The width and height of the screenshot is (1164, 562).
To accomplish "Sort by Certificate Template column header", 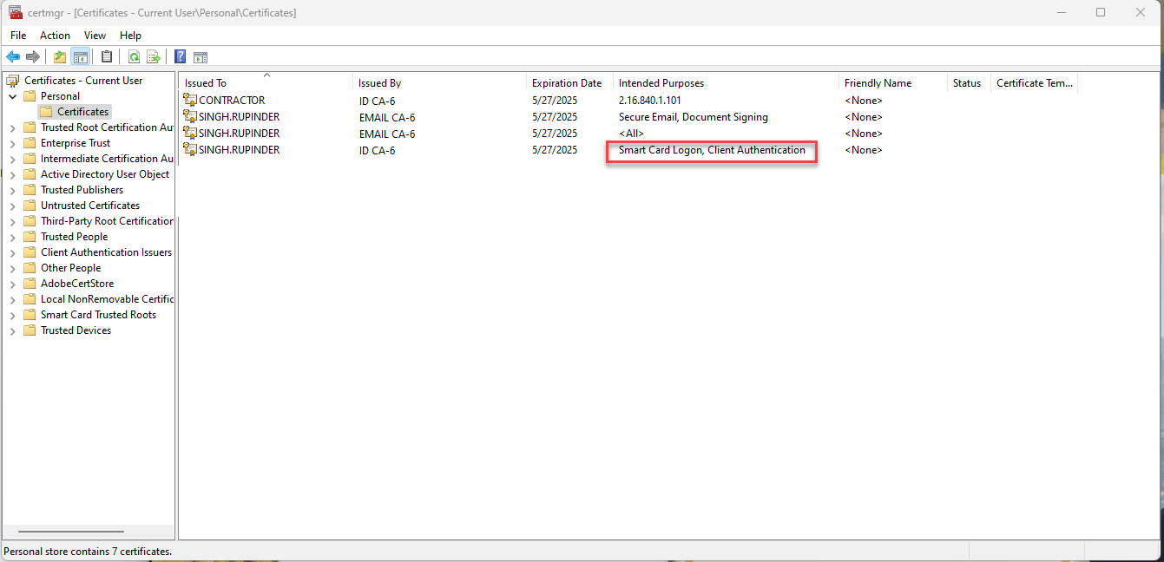I will point(1035,83).
